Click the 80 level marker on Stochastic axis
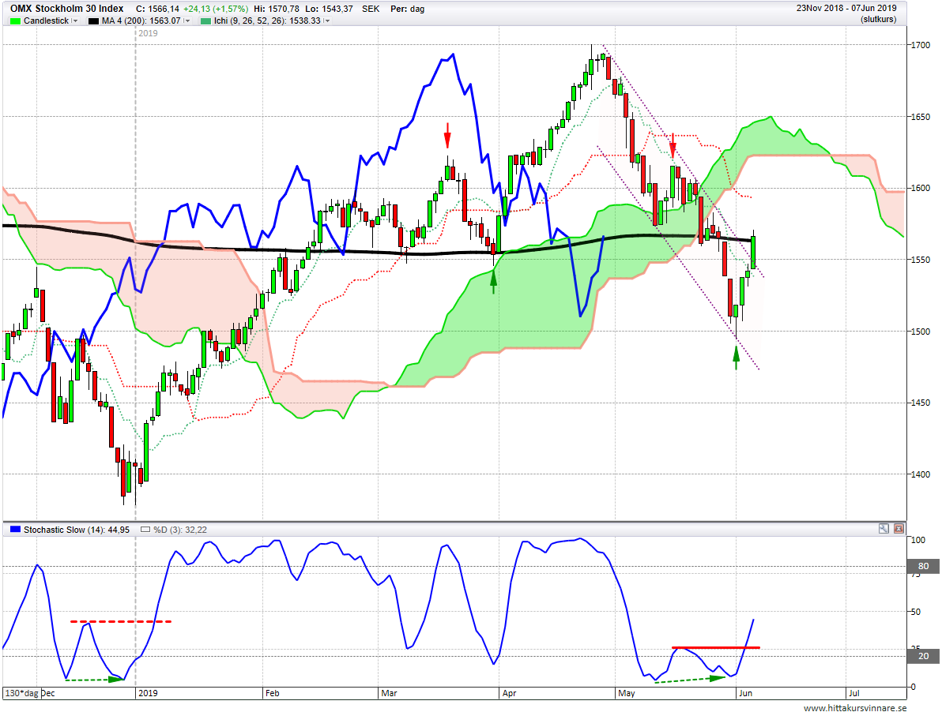This screenshot has height=712, width=942. point(923,566)
